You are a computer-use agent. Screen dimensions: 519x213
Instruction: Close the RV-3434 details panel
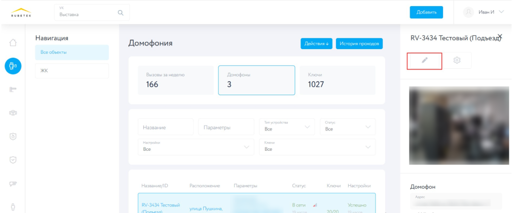(500, 36)
